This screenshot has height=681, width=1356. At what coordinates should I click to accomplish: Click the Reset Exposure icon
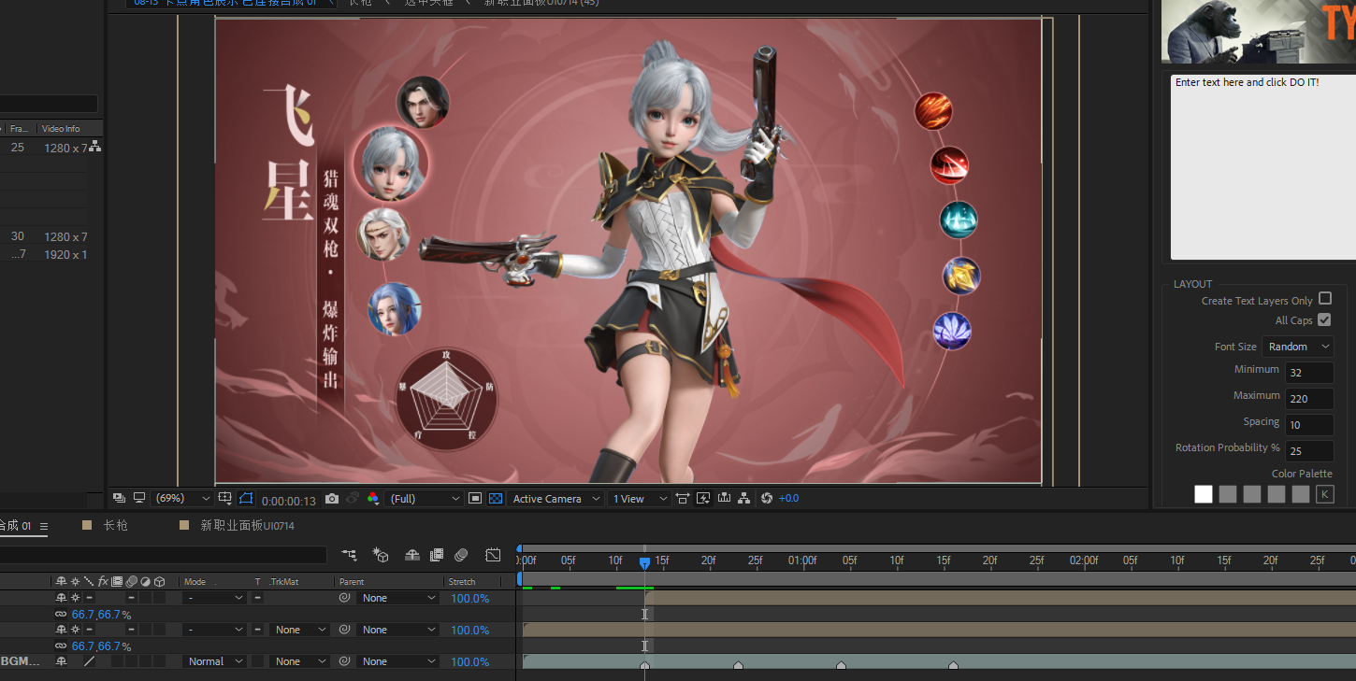(x=767, y=499)
